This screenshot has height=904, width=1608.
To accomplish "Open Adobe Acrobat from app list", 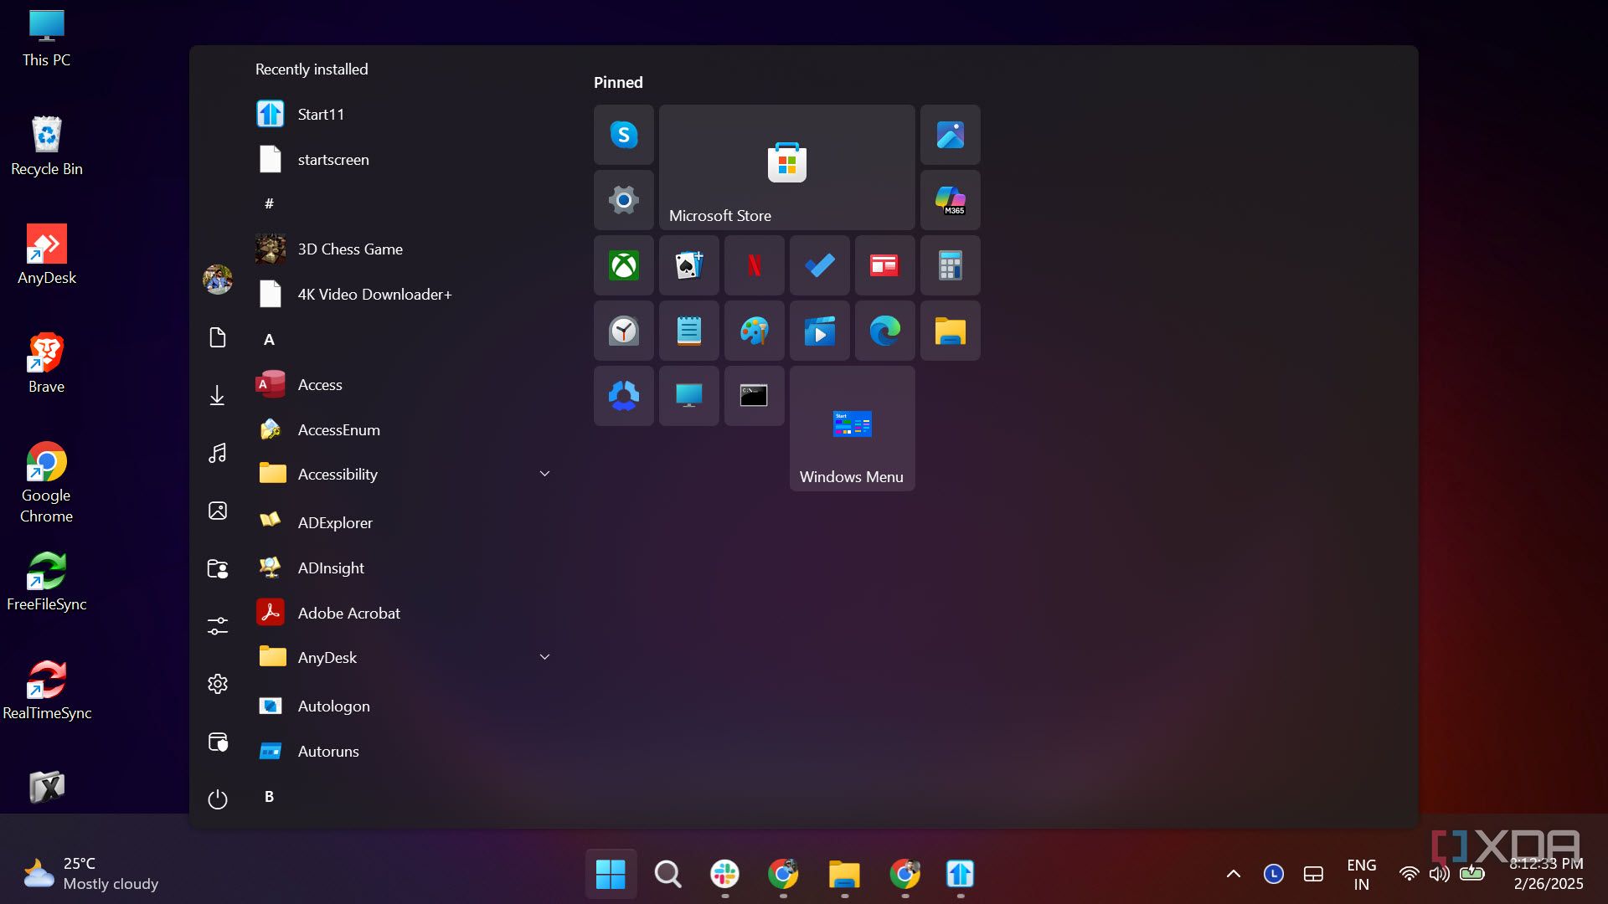I will coord(348,613).
